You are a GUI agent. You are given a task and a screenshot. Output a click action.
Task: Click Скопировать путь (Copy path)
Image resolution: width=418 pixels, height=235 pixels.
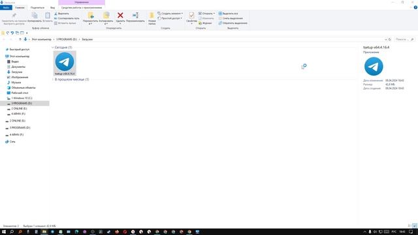point(67,18)
